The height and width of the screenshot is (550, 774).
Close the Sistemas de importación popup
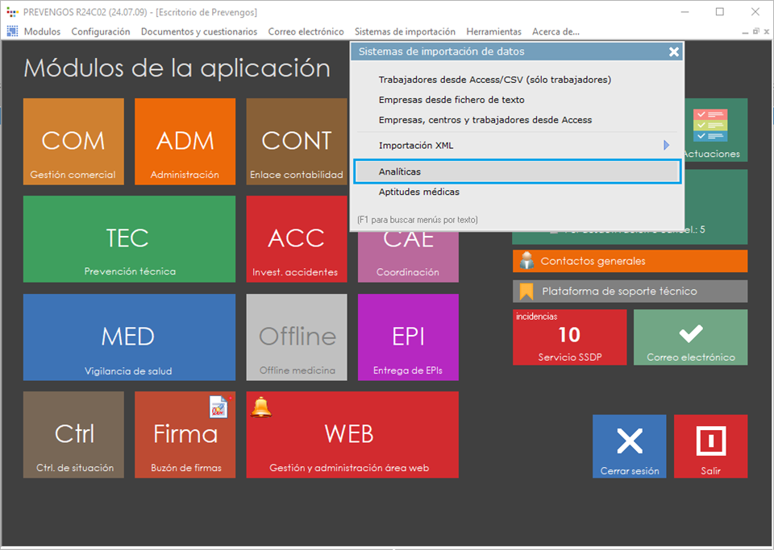[x=673, y=52]
